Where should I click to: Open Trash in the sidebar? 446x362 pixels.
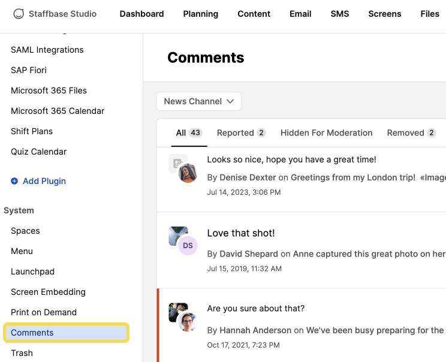click(22, 353)
